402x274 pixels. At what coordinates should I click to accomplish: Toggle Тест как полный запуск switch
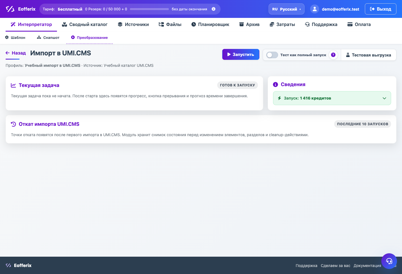click(272, 55)
